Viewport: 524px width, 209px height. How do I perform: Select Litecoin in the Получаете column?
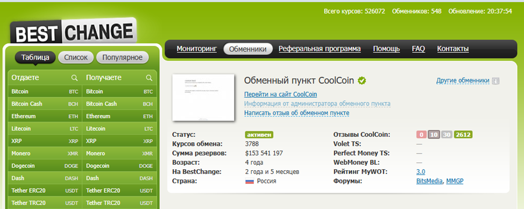click(119, 128)
